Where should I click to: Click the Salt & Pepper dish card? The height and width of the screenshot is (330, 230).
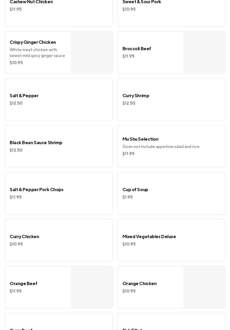point(59,99)
